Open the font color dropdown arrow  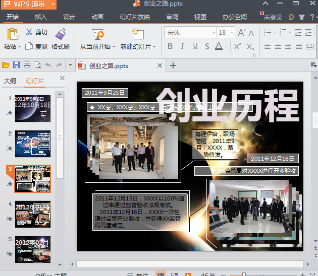click(226, 47)
